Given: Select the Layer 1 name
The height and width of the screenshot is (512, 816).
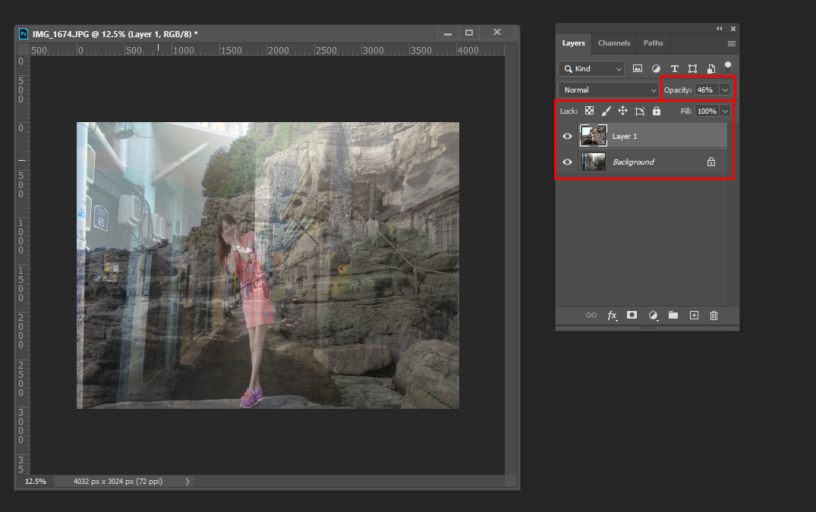Looking at the screenshot, I should click(625, 137).
